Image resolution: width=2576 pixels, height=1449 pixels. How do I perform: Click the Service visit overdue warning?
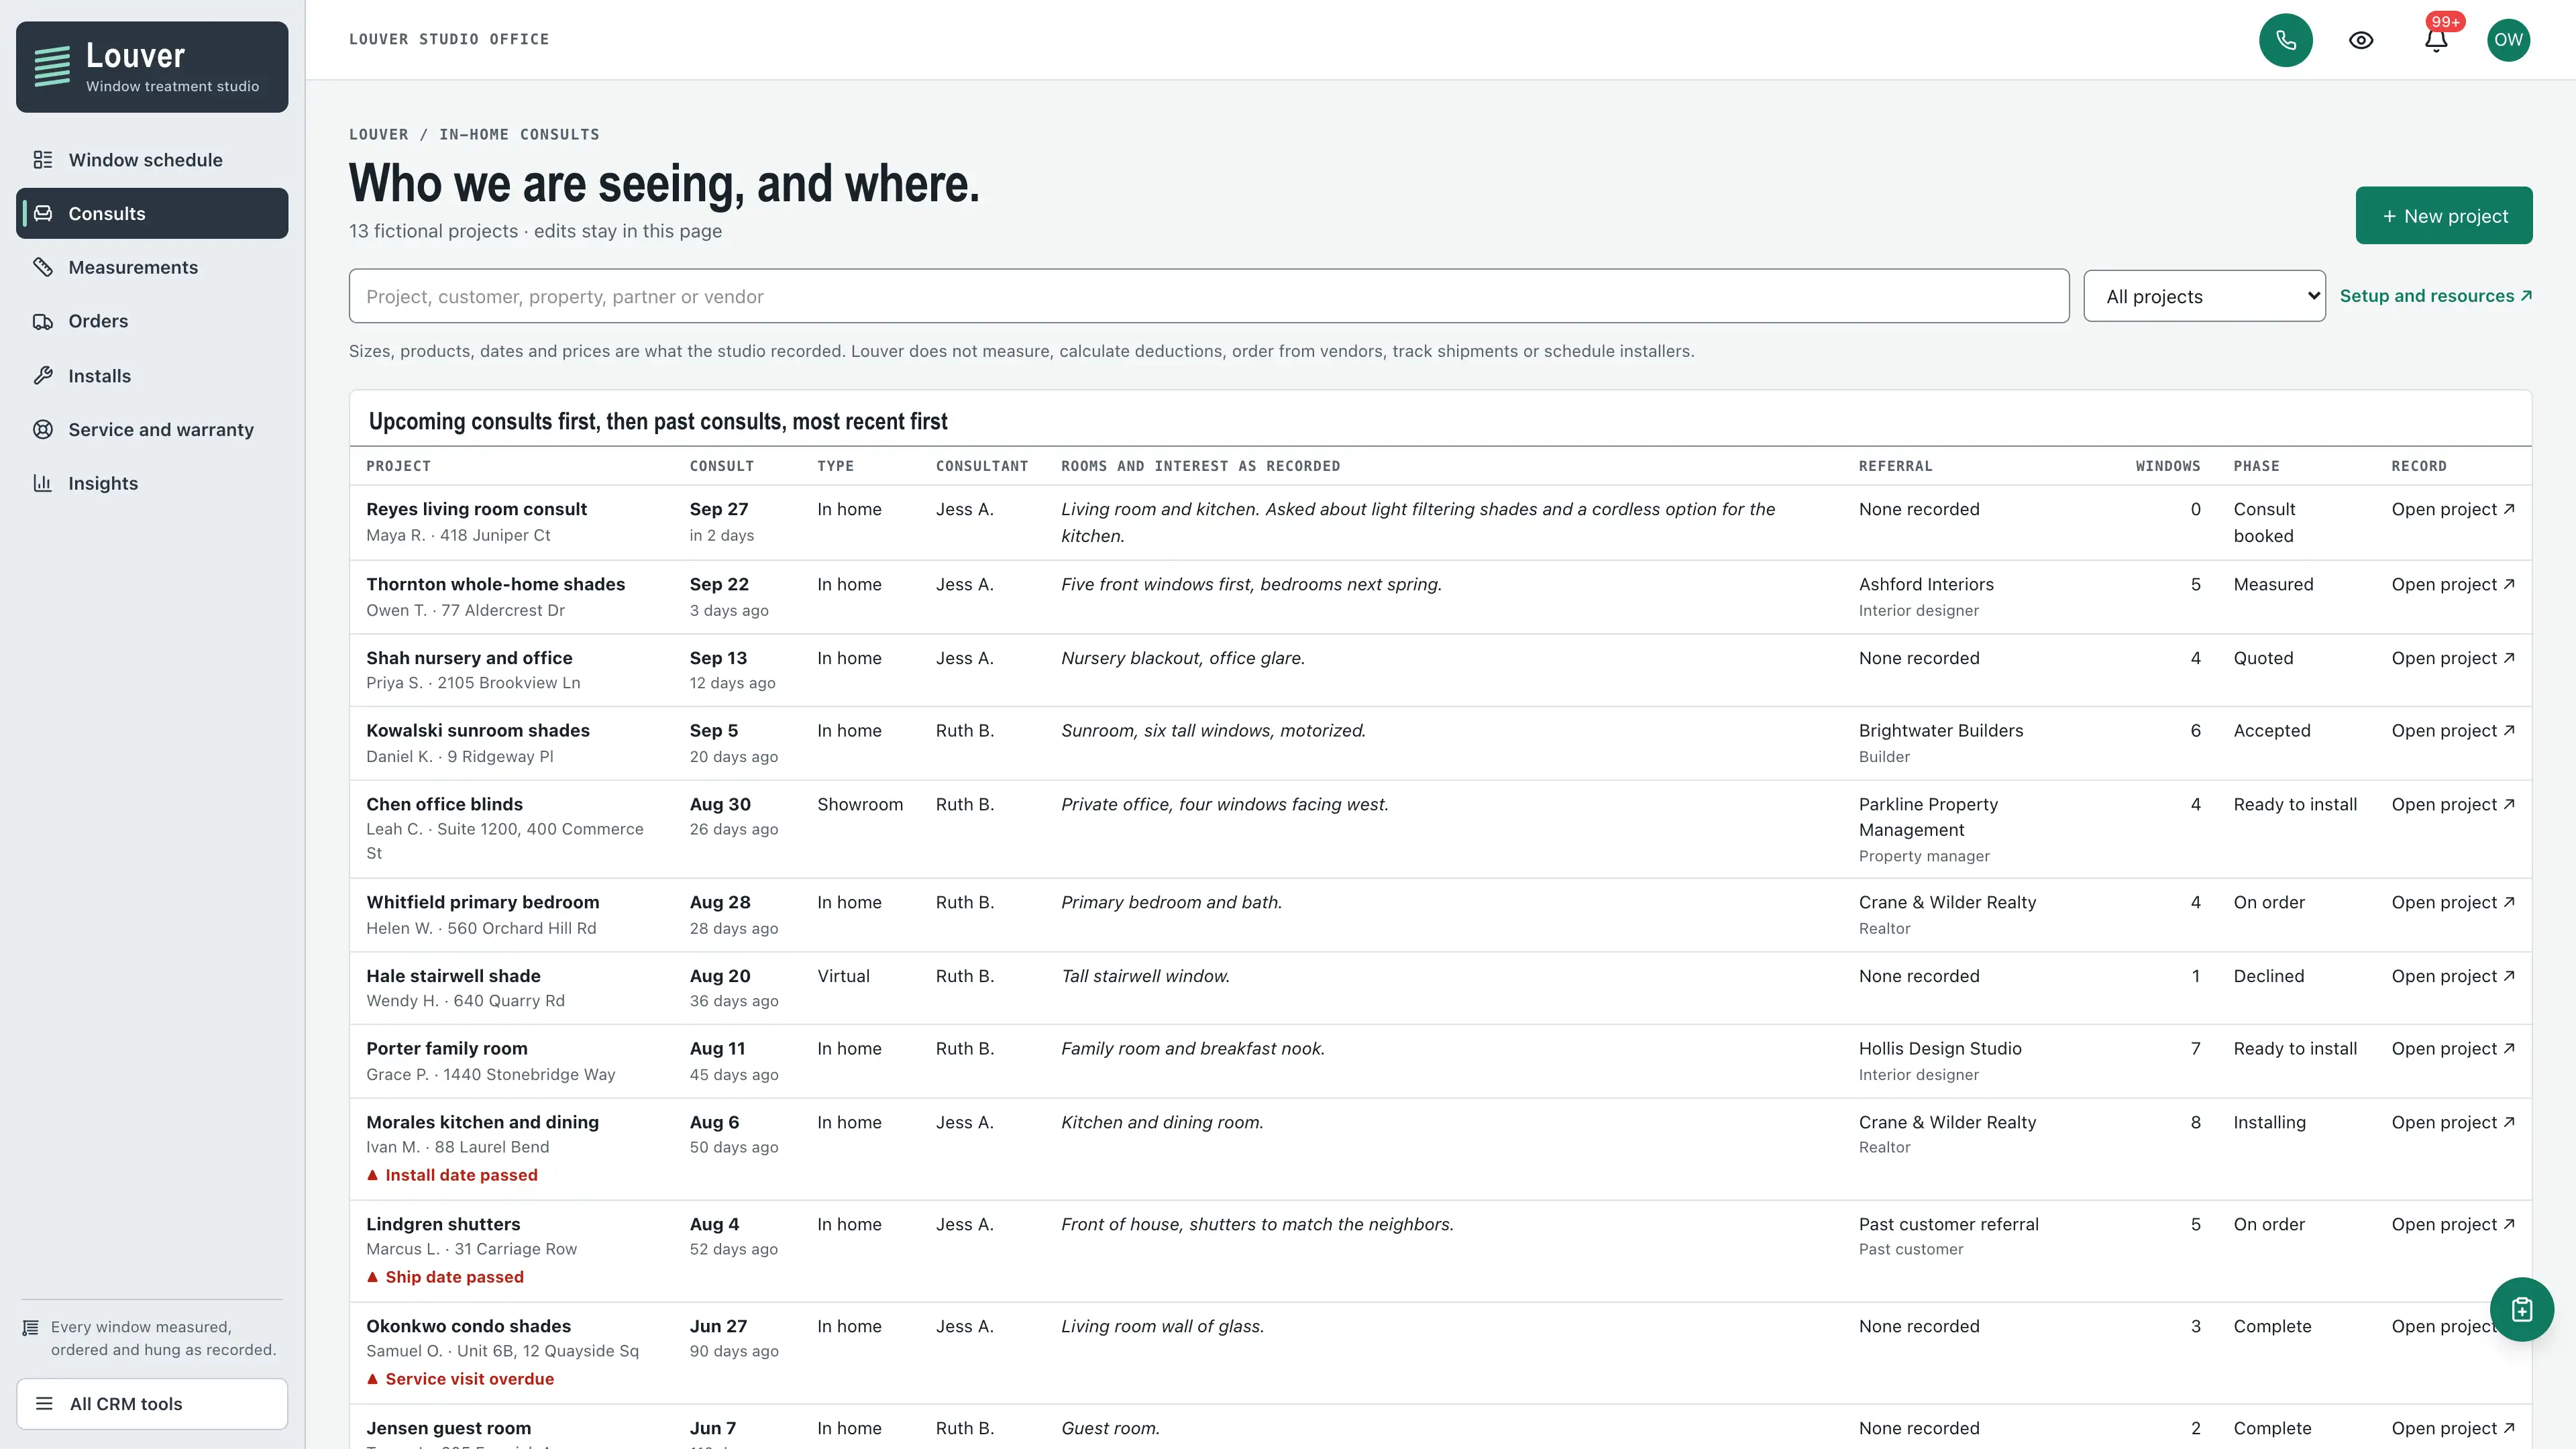coord(460,1379)
